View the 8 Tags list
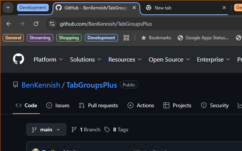 tap(116, 129)
